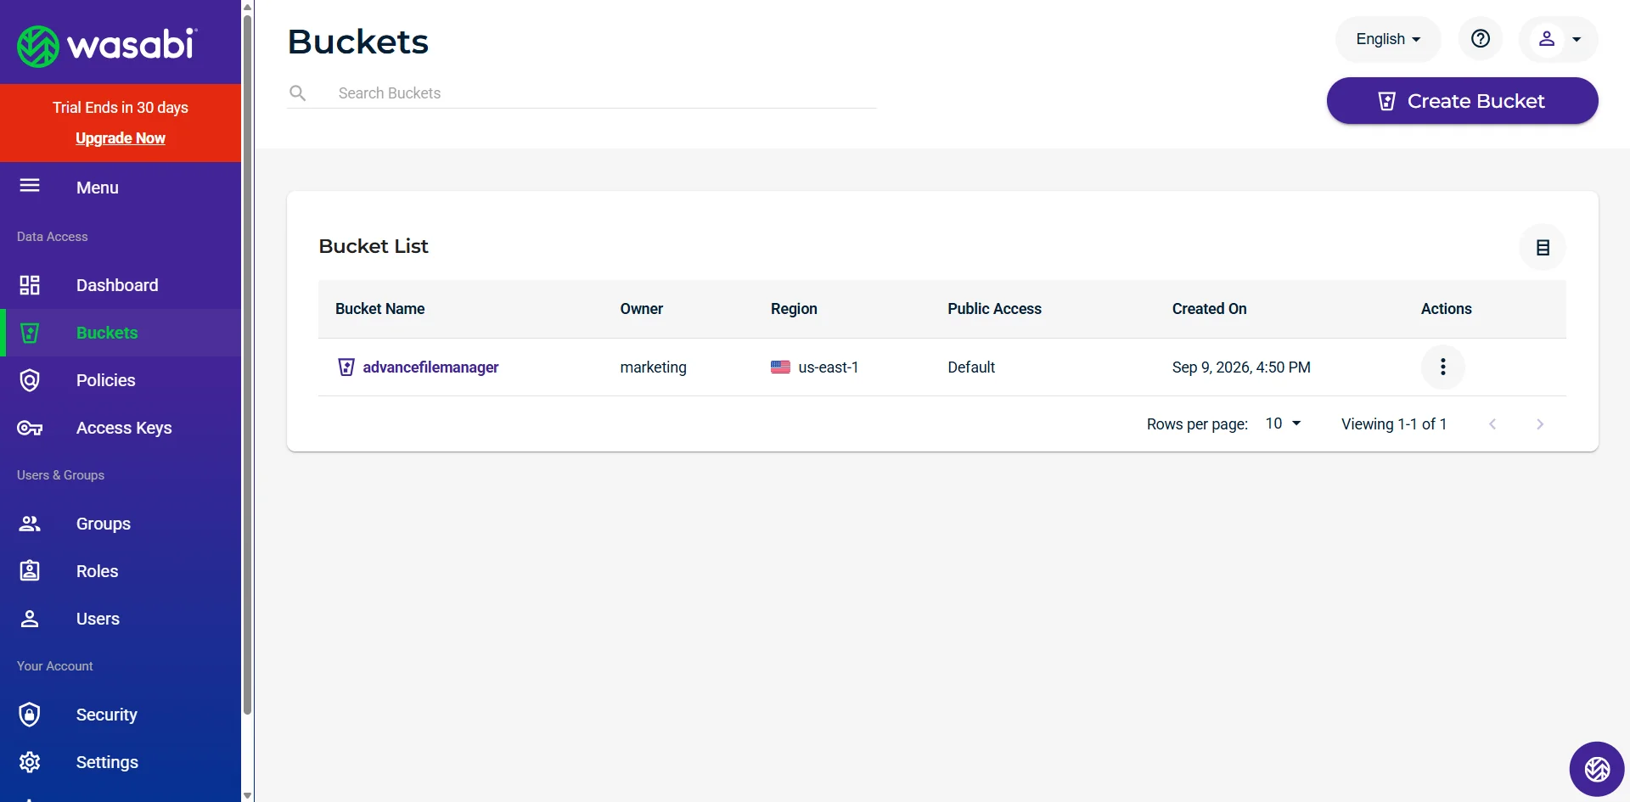Click the Wasabi logo
Viewport: 1630px width, 802px height.
coord(107,46)
